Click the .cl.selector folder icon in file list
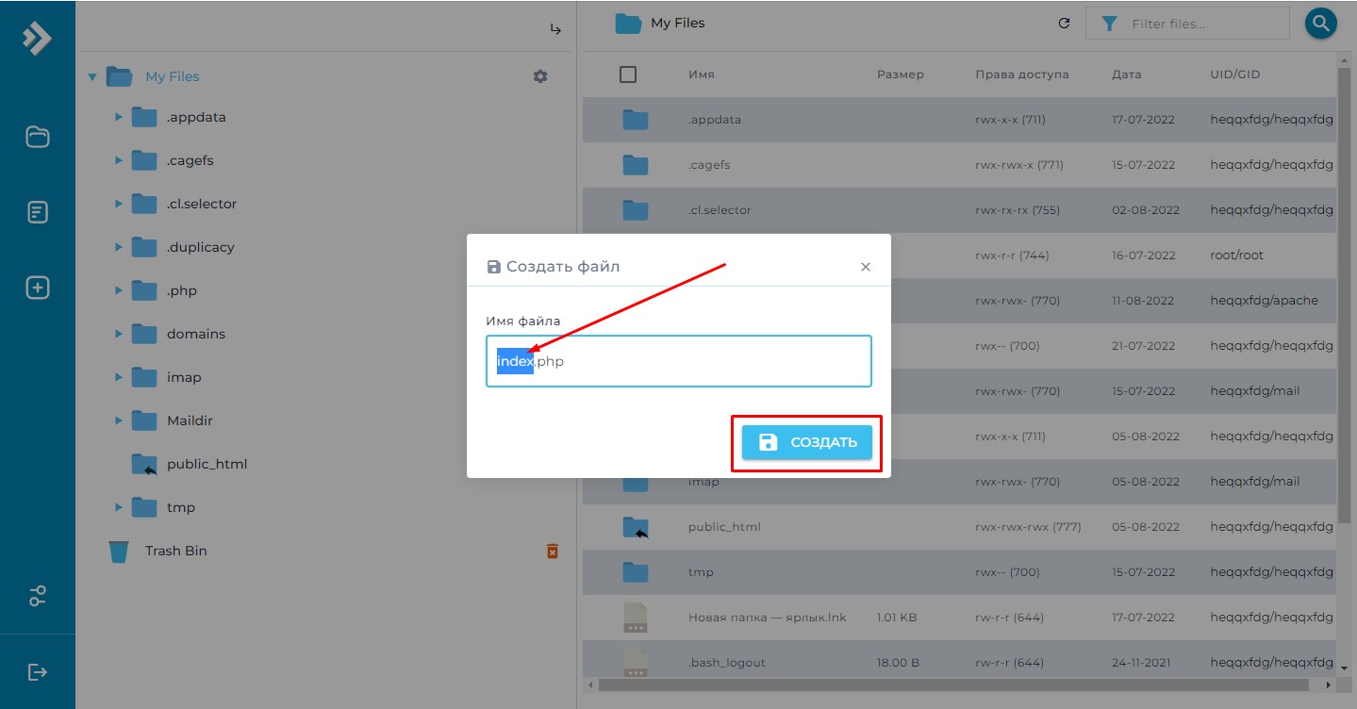This screenshot has width=1357, height=709. click(x=636, y=210)
